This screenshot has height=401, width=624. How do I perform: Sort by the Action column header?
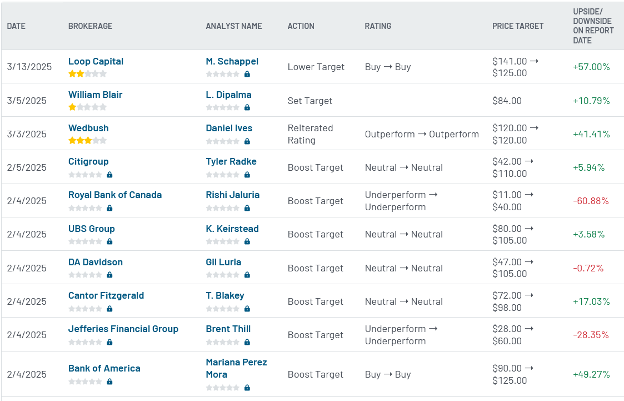[x=301, y=26]
